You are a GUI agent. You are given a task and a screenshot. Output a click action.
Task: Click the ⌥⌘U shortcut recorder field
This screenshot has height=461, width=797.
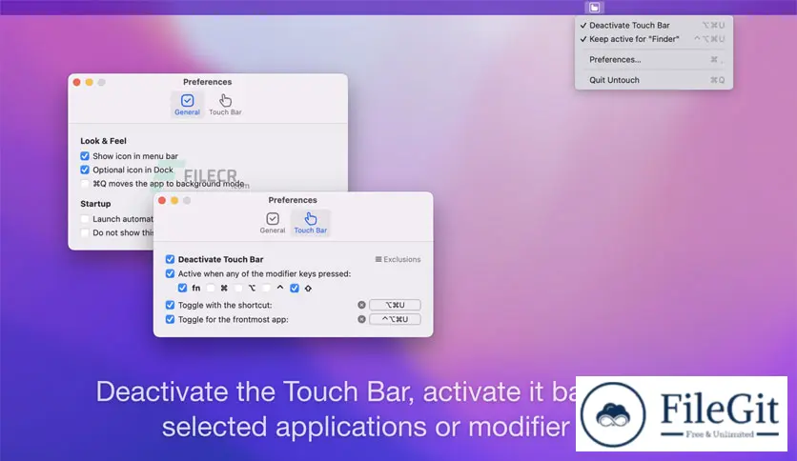395,305
